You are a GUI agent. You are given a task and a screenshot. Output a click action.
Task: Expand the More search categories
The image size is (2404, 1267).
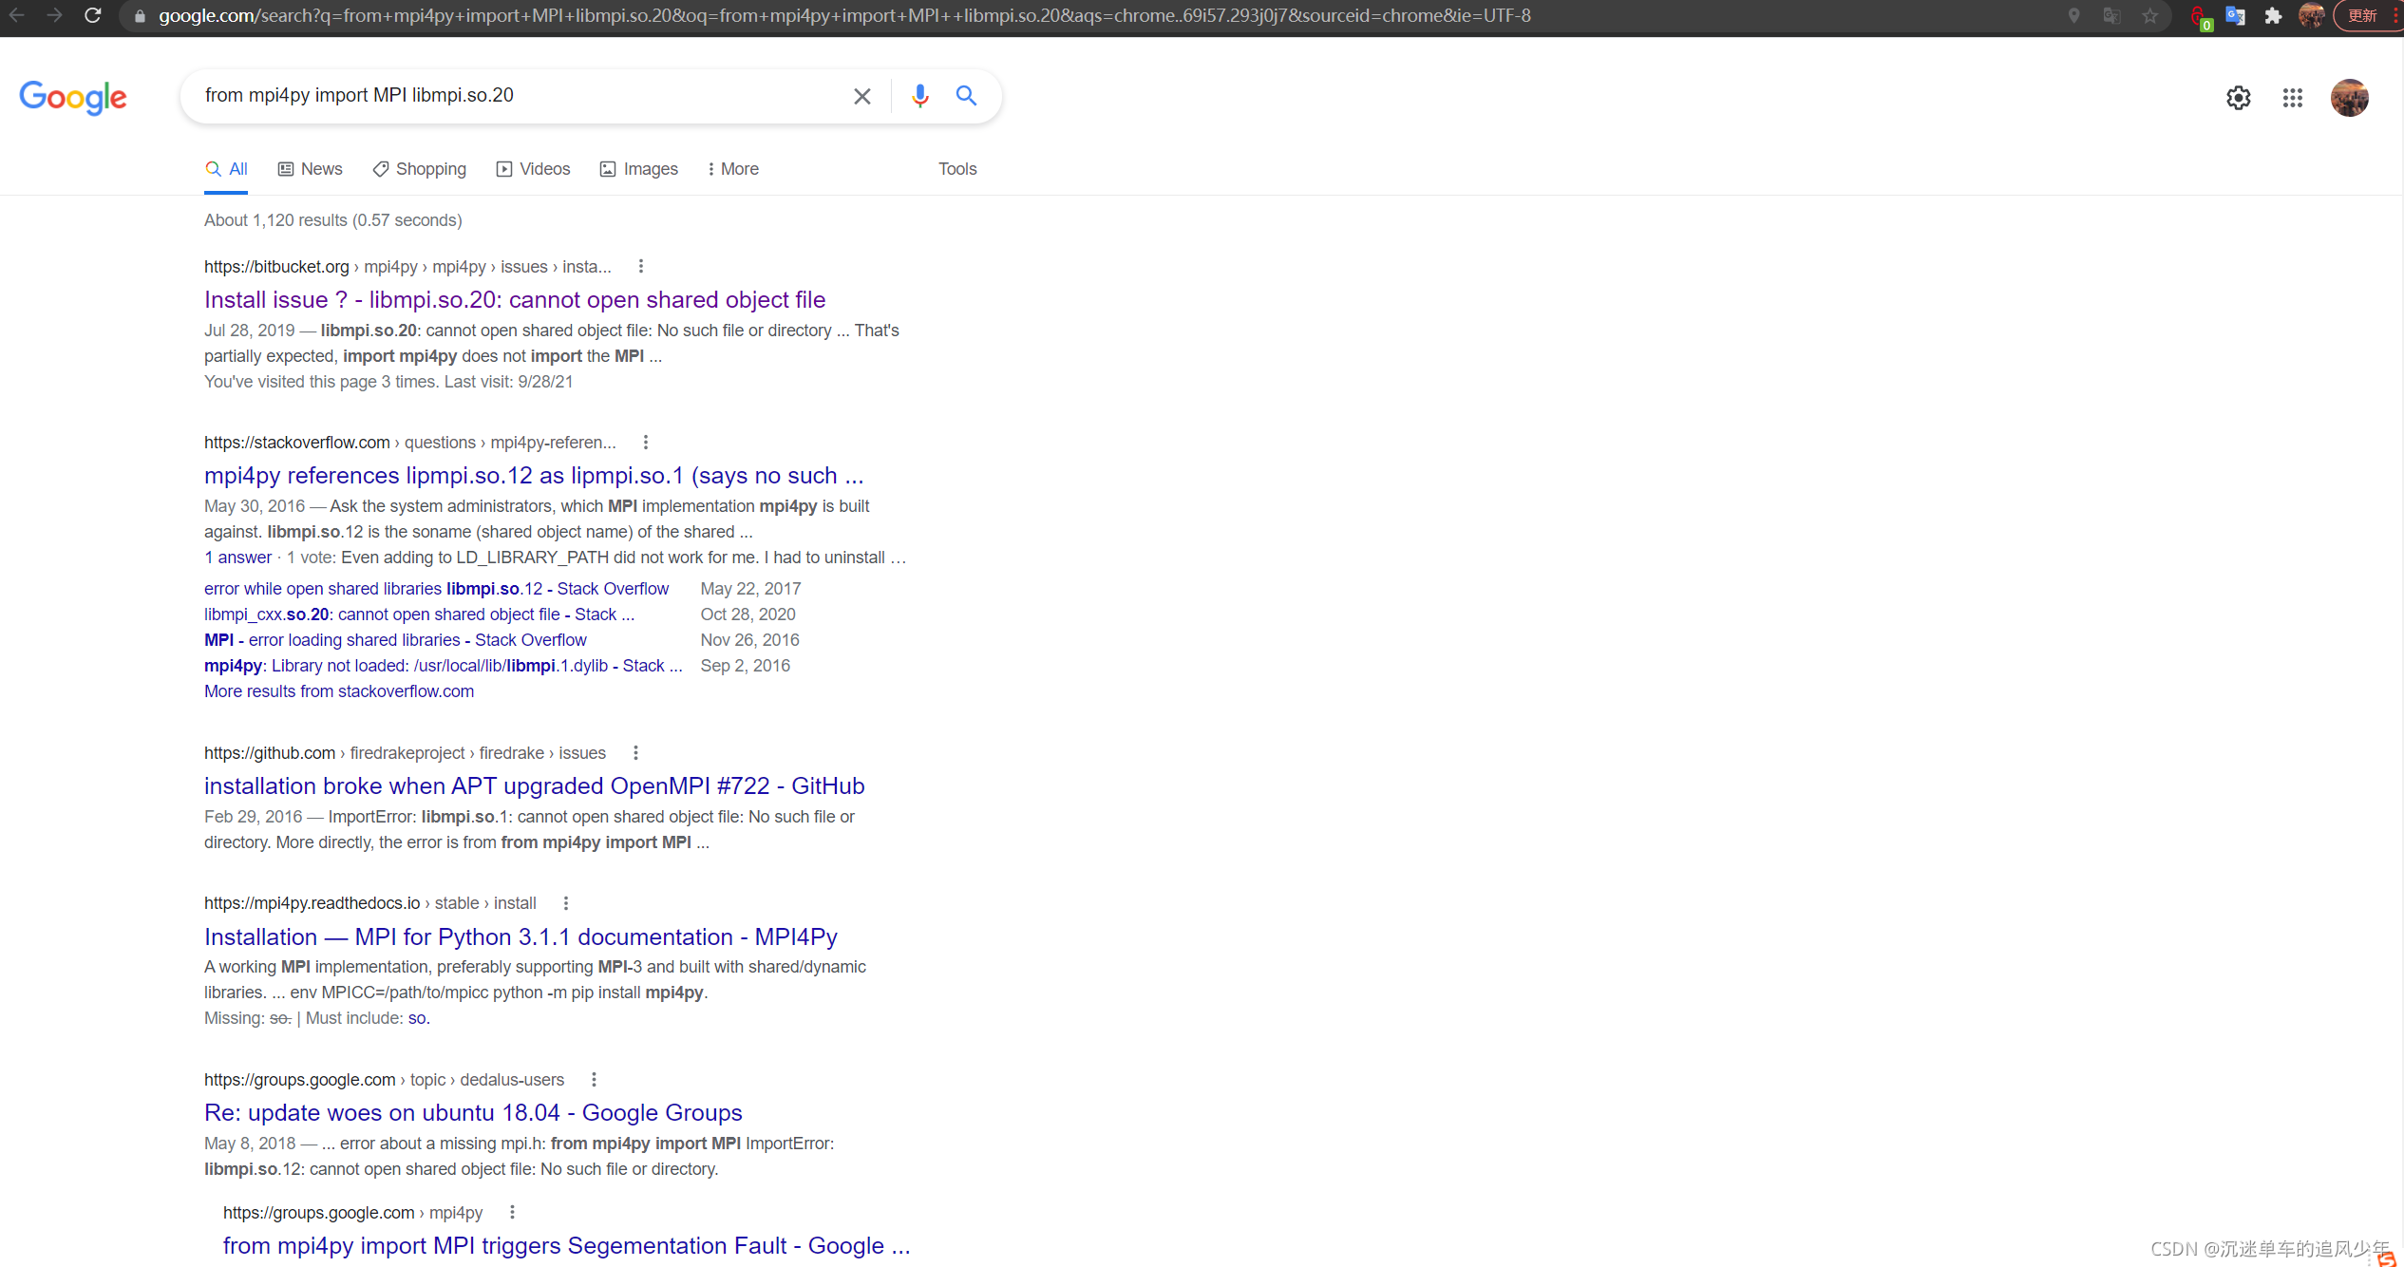coord(732,169)
